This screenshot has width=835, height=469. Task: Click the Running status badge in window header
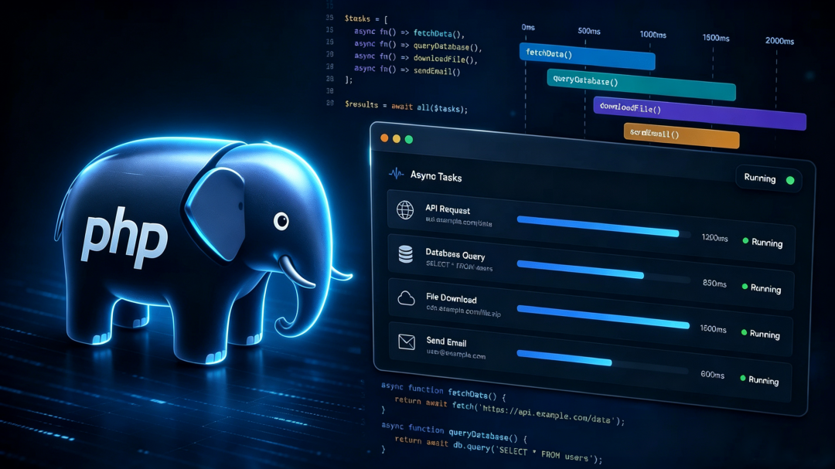[x=769, y=179]
